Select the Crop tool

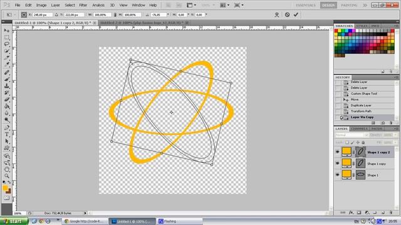(7, 57)
